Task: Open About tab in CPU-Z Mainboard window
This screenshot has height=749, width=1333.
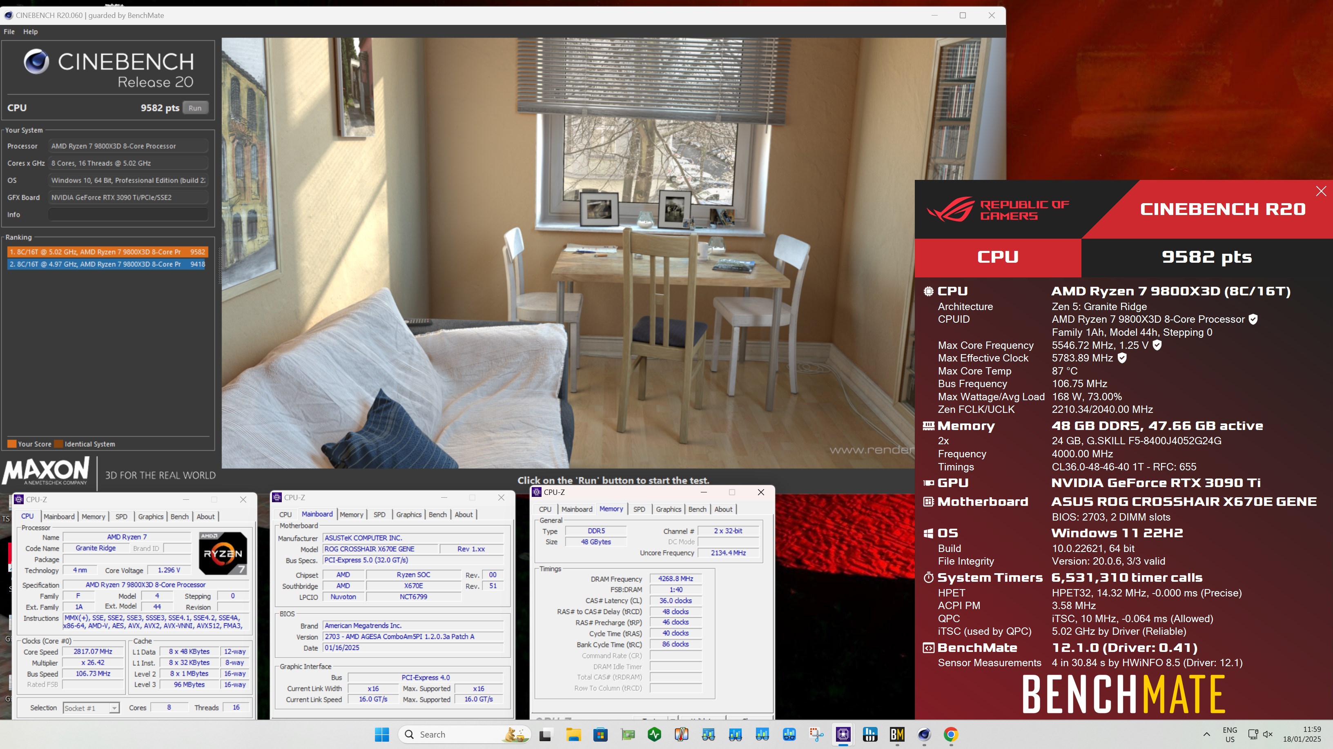Action: pyautogui.click(x=464, y=514)
